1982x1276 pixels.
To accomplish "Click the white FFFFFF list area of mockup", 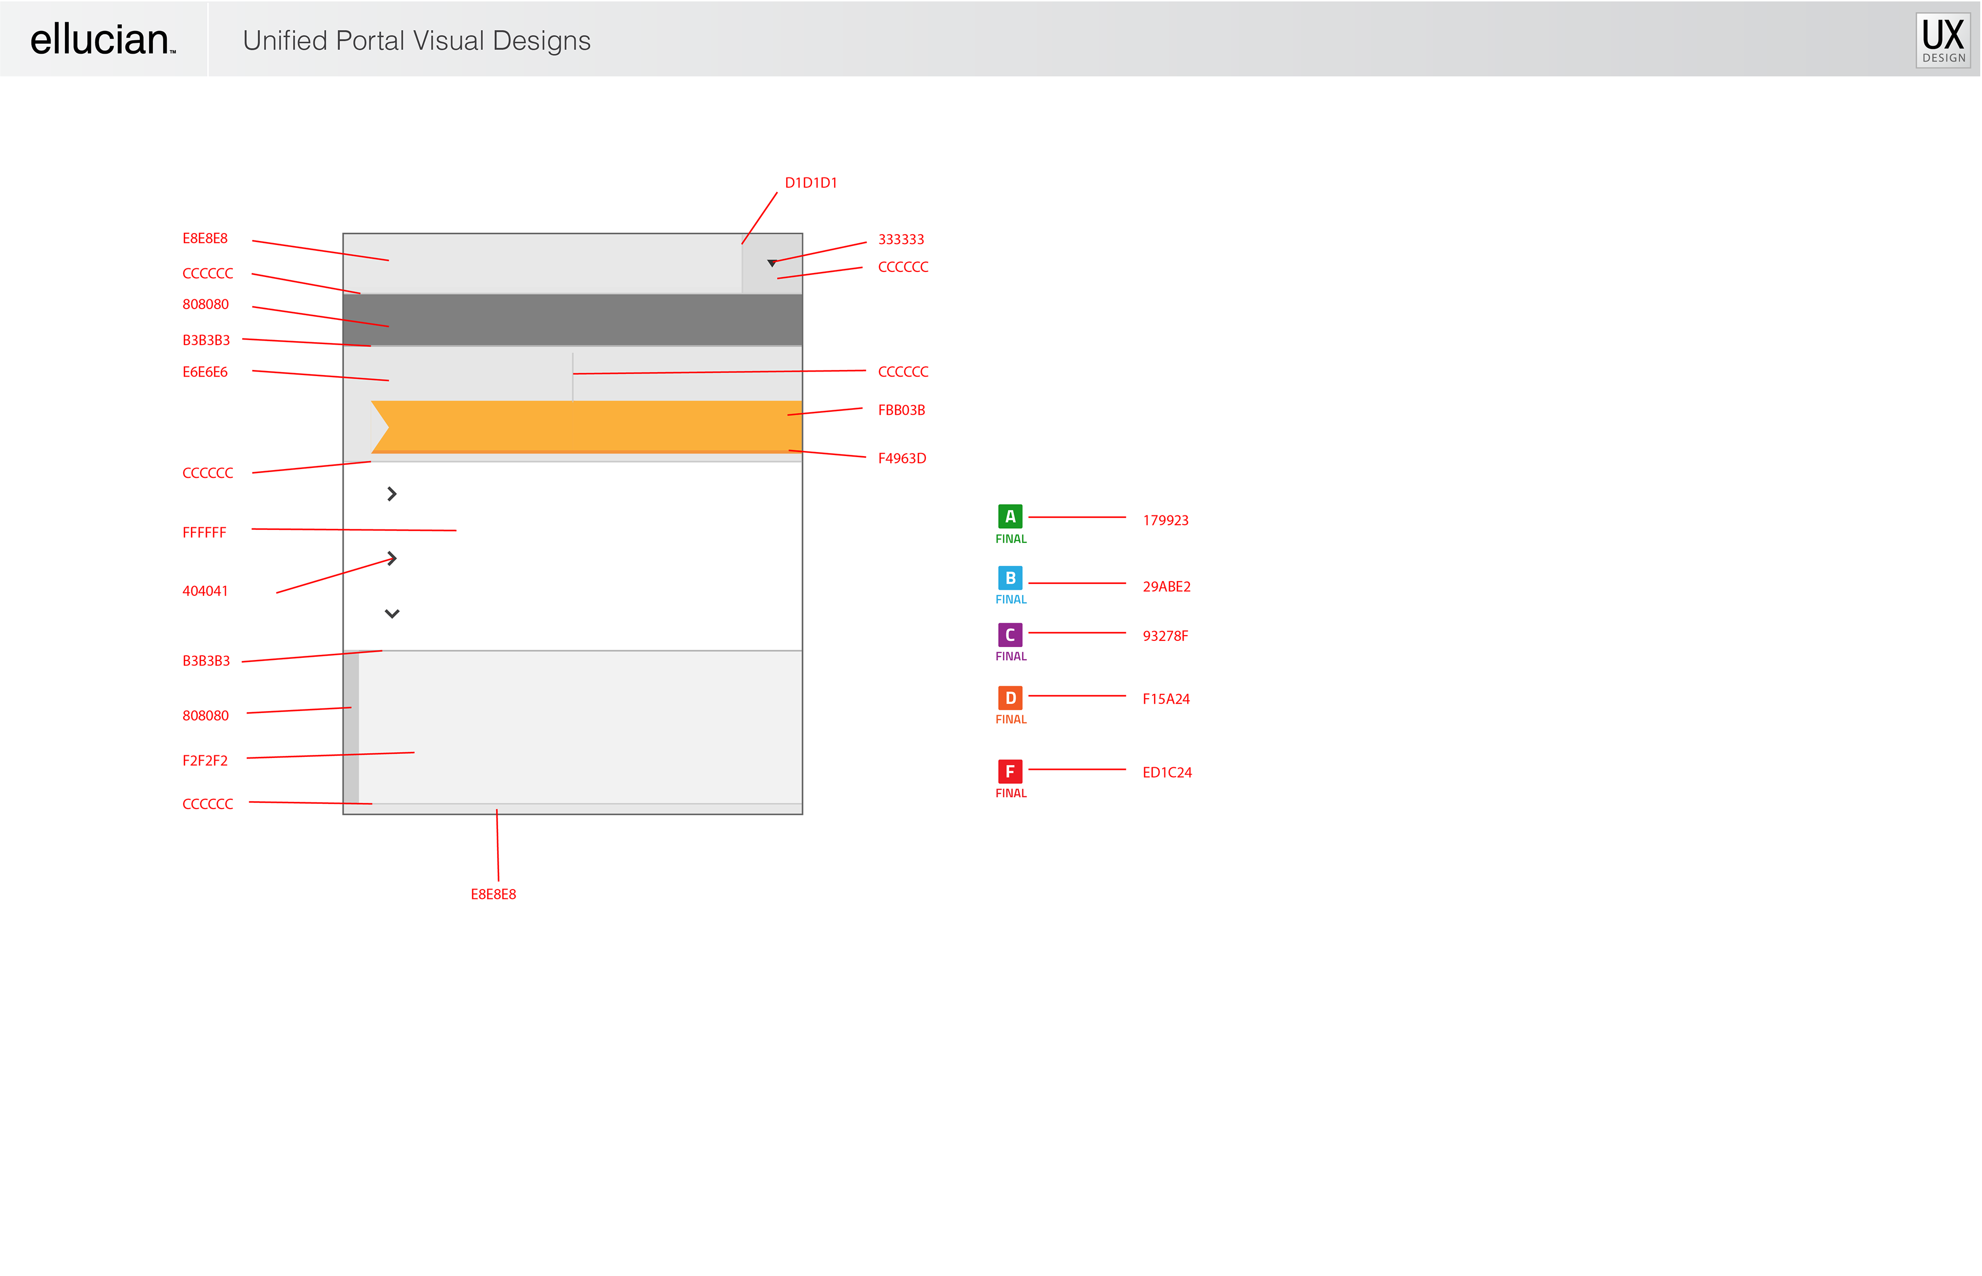I will [x=572, y=556].
